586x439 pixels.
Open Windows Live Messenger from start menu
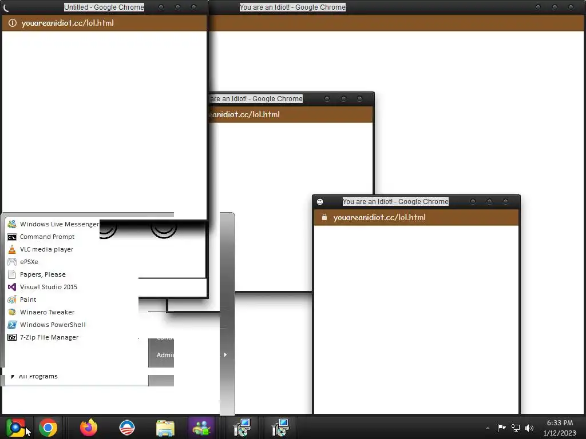coord(53,224)
